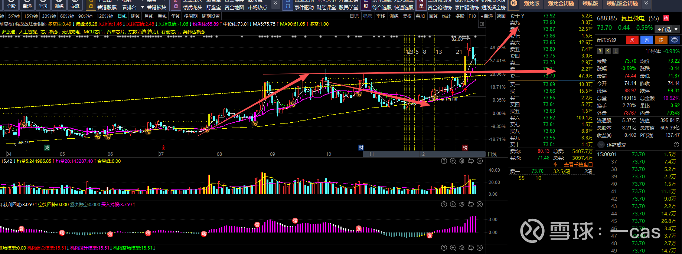Switch to the 周线 period tab

click(136, 16)
